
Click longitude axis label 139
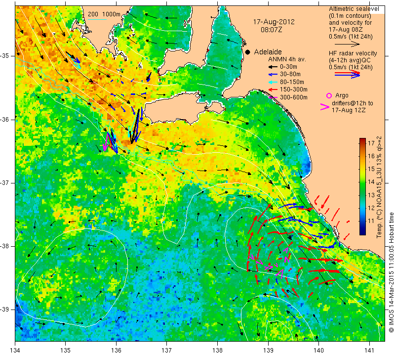click(x=268, y=351)
